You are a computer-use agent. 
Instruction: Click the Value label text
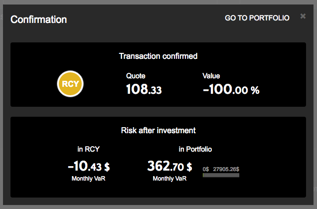tap(211, 76)
